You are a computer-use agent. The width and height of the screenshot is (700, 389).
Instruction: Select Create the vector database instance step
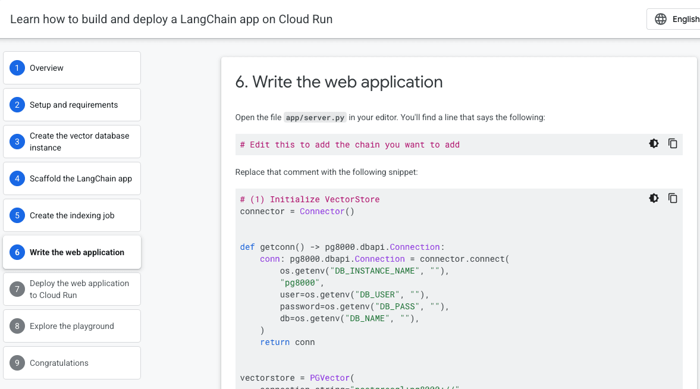(x=72, y=142)
